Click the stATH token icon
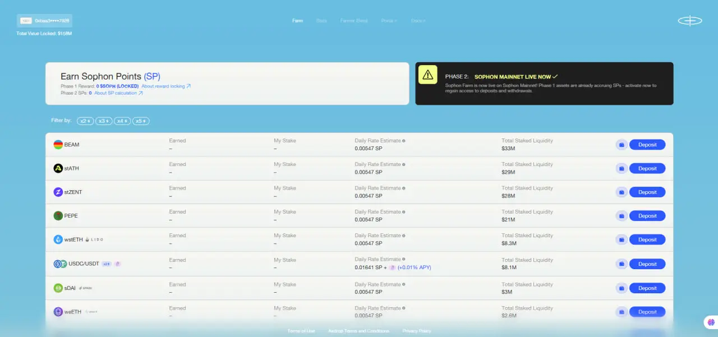The image size is (718, 337). [x=58, y=168]
